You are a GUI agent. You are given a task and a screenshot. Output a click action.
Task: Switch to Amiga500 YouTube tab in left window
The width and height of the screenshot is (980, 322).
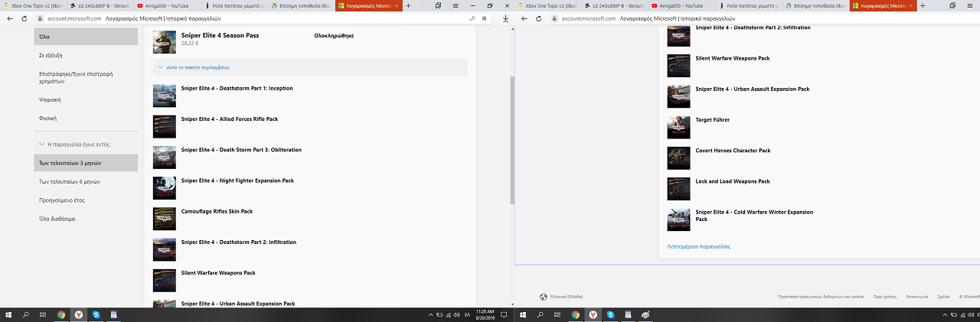pyautogui.click(x=167, y=5)
